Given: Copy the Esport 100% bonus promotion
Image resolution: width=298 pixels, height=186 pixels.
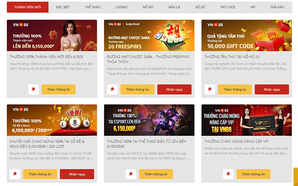Looking at the screenshot, I should tap(131, 174).
